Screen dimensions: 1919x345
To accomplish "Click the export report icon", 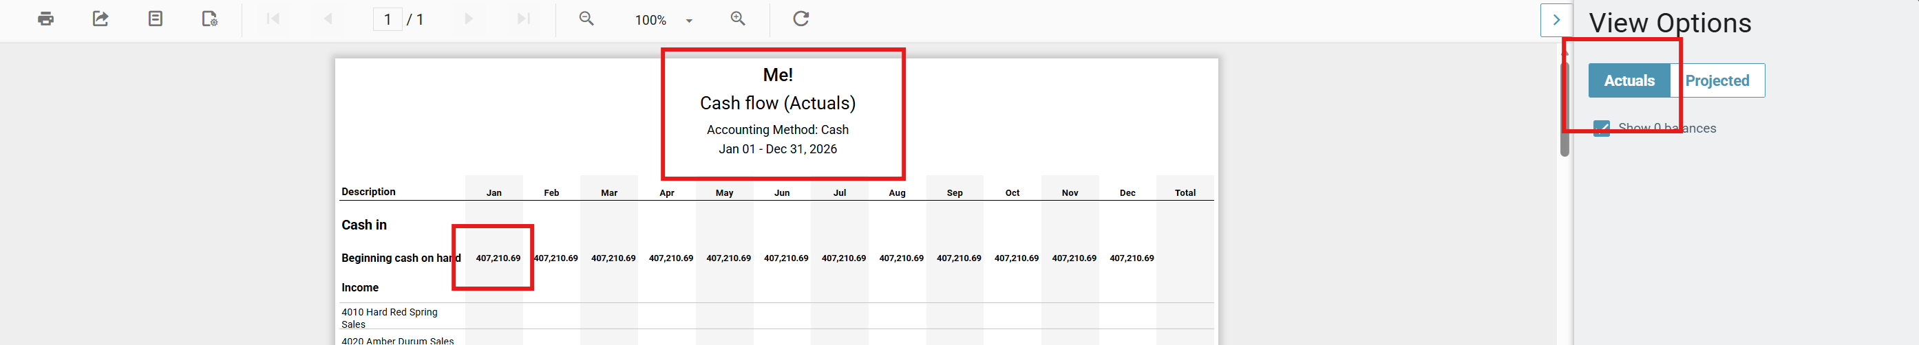I will pyautogui.click(x=100, y=19).
